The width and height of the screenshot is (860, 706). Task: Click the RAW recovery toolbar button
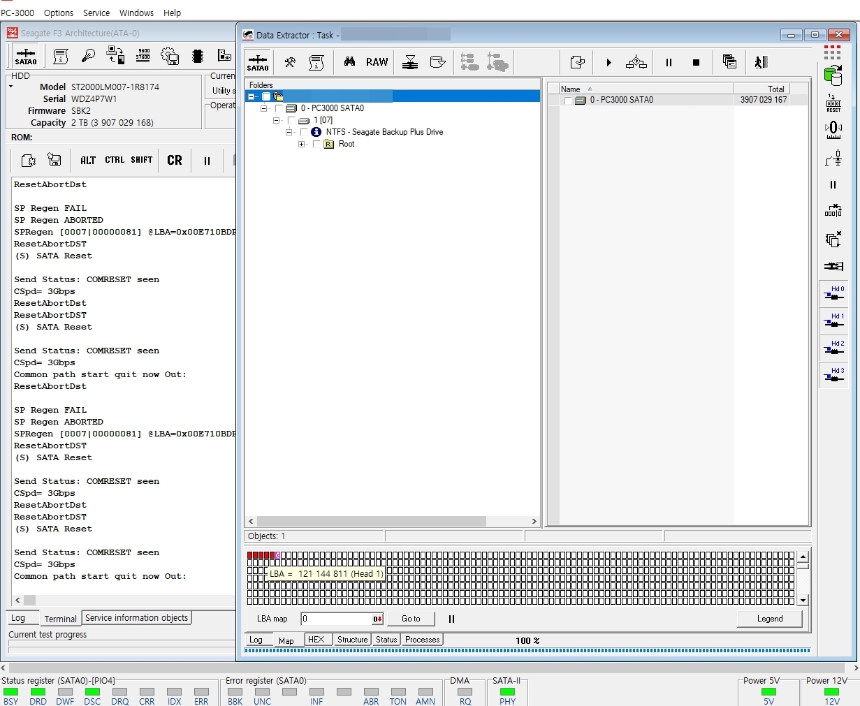pos(377,62)
